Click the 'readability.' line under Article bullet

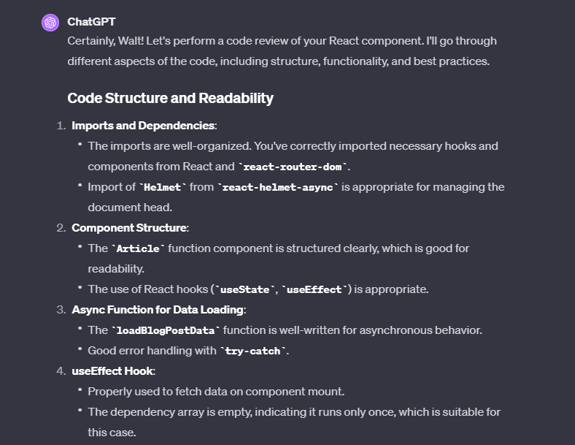coord(116,269)
